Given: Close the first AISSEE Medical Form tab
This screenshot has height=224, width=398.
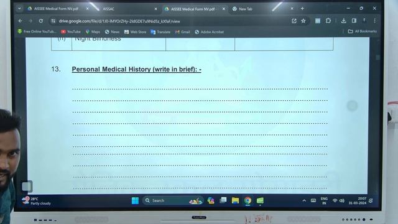Looking at the screenshot, I should tap(87, 9).
